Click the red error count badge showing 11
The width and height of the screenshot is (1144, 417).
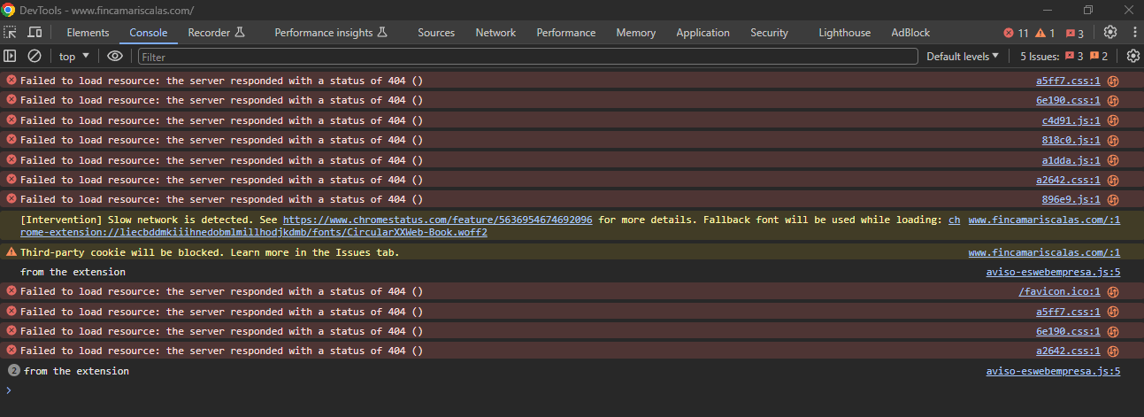click(1016, 33)
